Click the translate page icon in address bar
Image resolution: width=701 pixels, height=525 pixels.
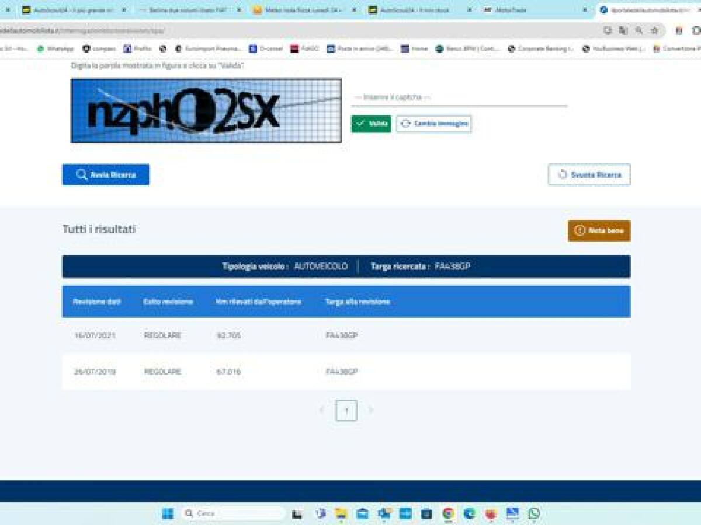[x=623, y=30]
